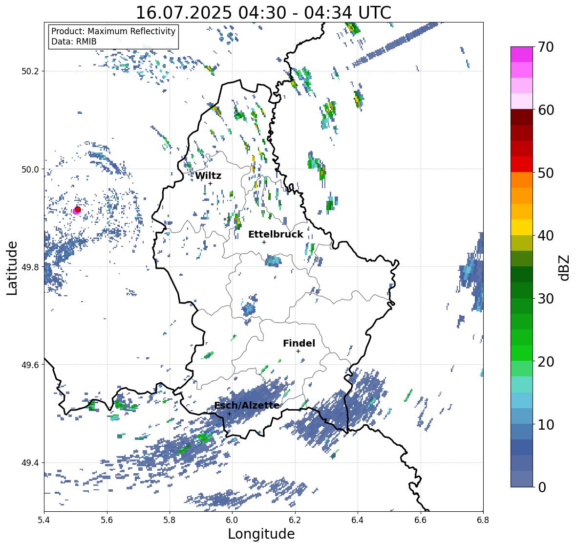Click the light blue colorbar segment midway between 10 and 20
Screen dimensions: 576x546
(522, 400)
